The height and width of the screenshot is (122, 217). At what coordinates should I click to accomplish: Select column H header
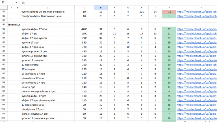142,8
